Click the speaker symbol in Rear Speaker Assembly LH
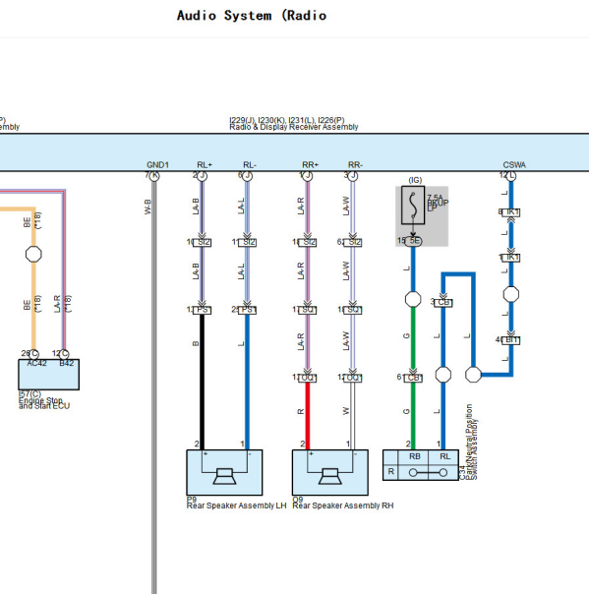 tap(224, 476)
